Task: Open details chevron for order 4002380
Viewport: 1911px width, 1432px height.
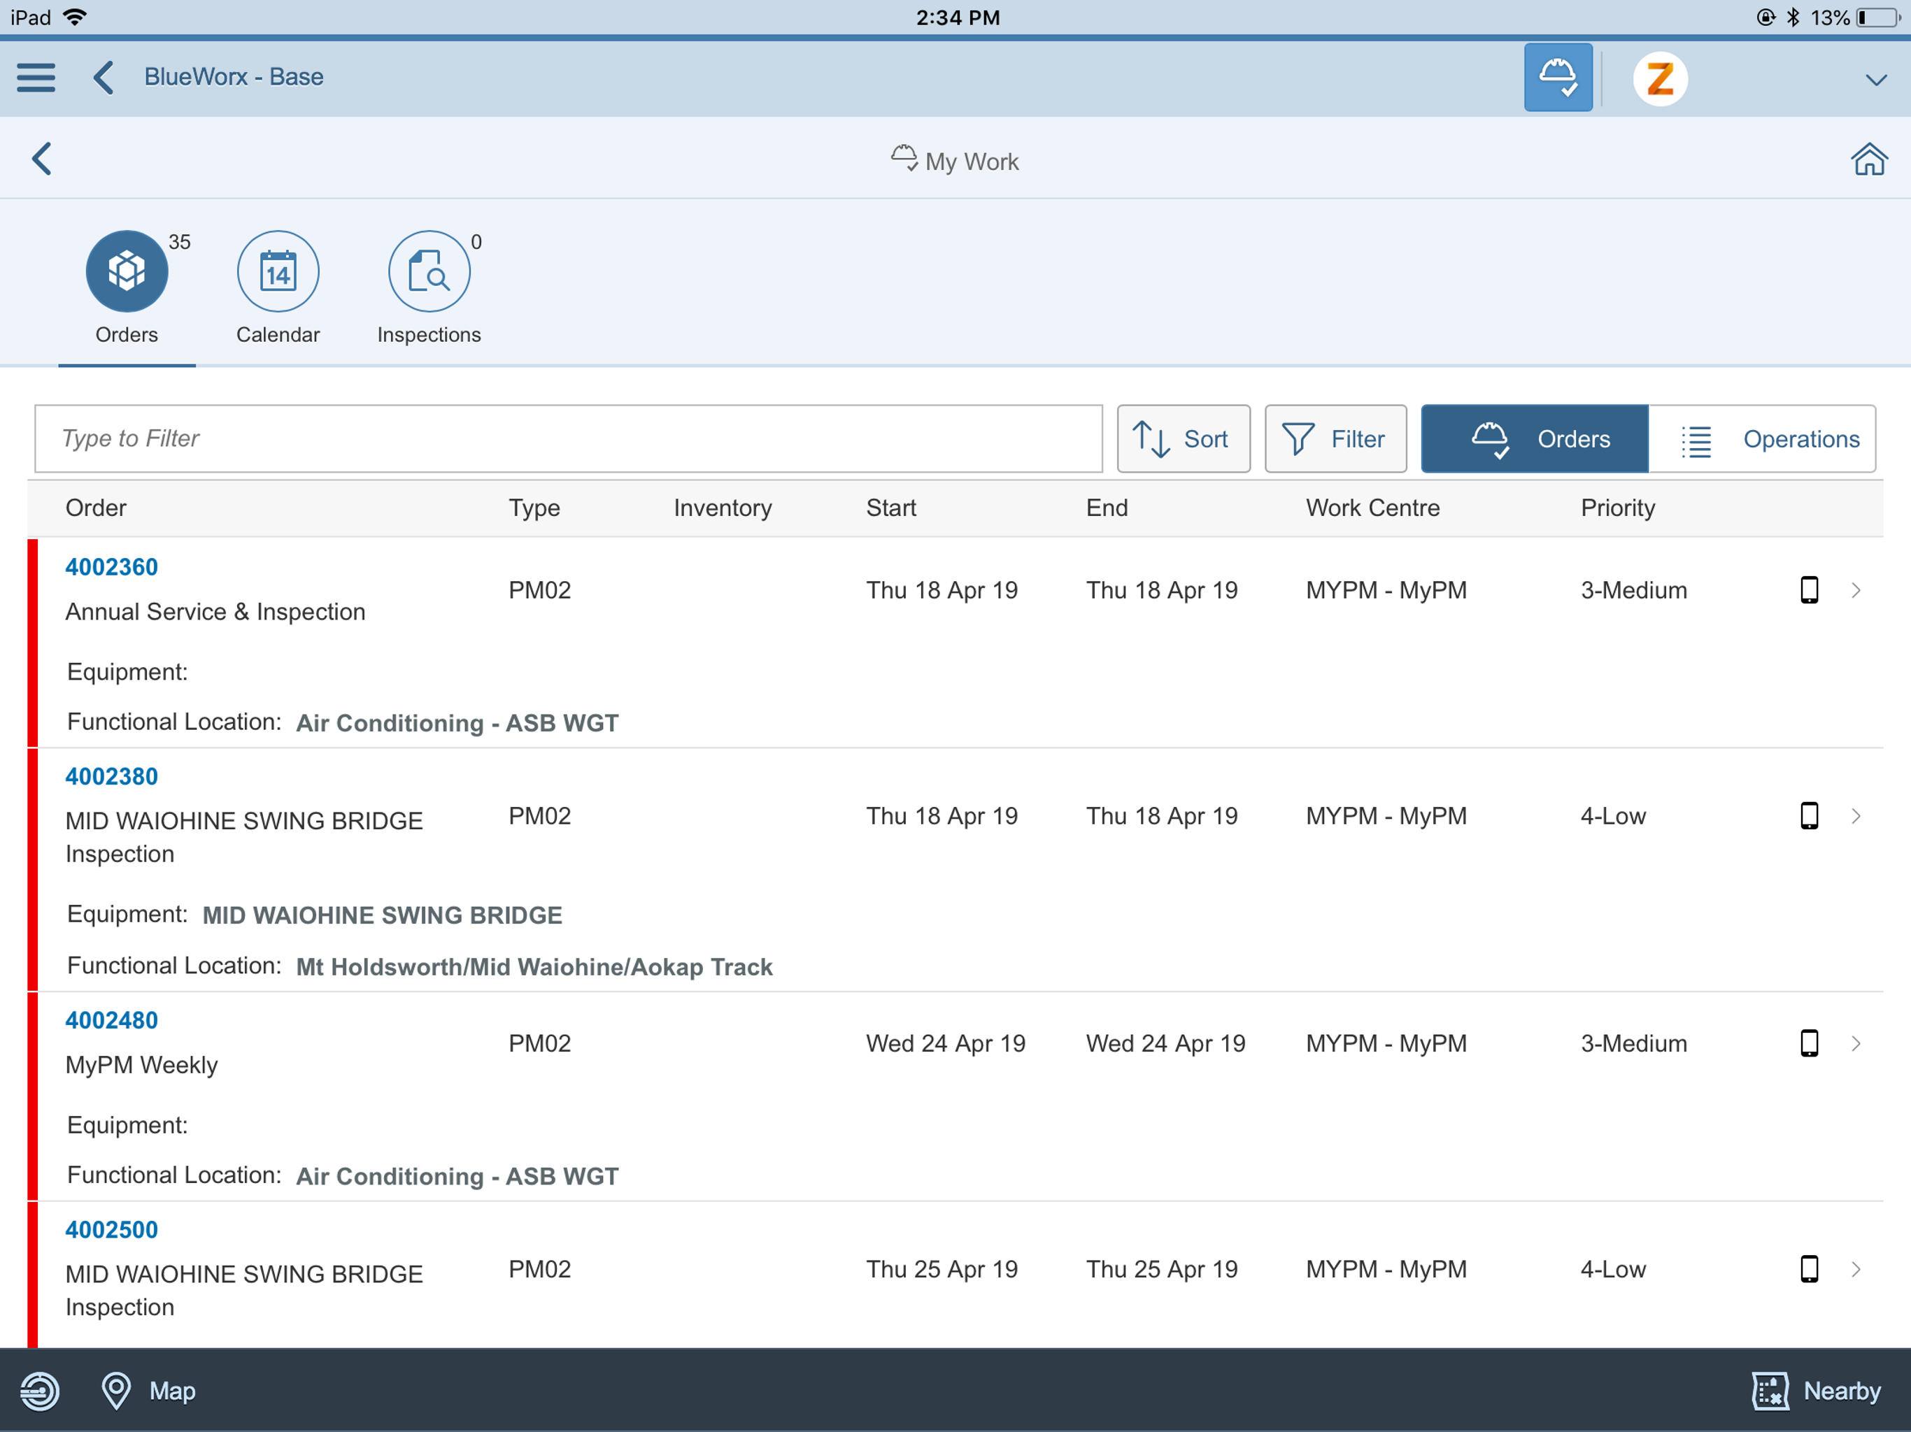Action: pyautogui.click(x=1856, y=816)
